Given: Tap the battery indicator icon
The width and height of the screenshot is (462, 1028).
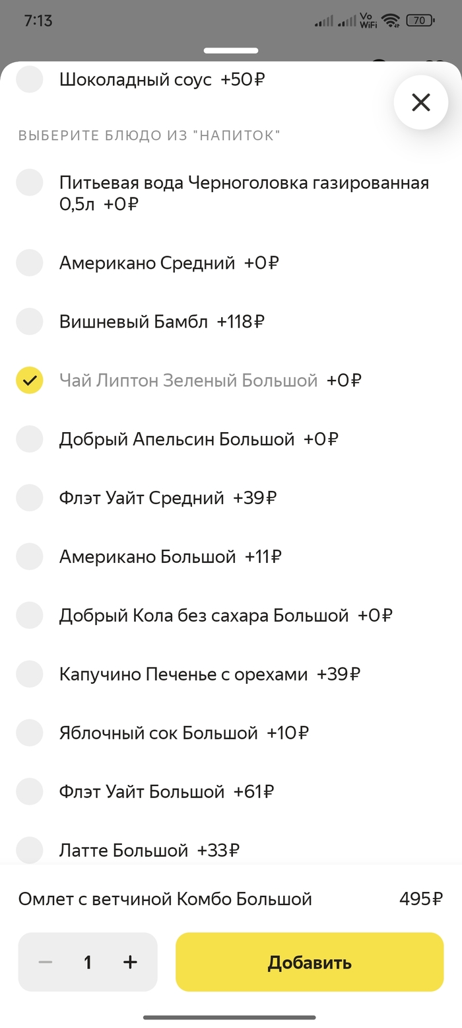Looking at the screenshot, I should (x=420, y=20).
